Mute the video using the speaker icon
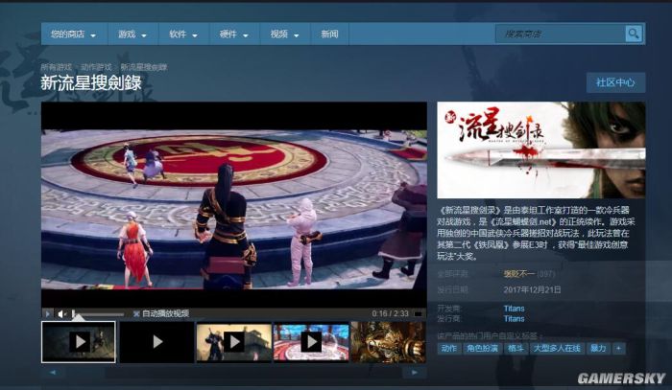Screen dimensions: 672x390 [x=61, y=314]
